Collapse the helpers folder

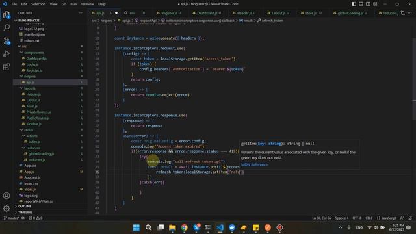coord(51,77)
